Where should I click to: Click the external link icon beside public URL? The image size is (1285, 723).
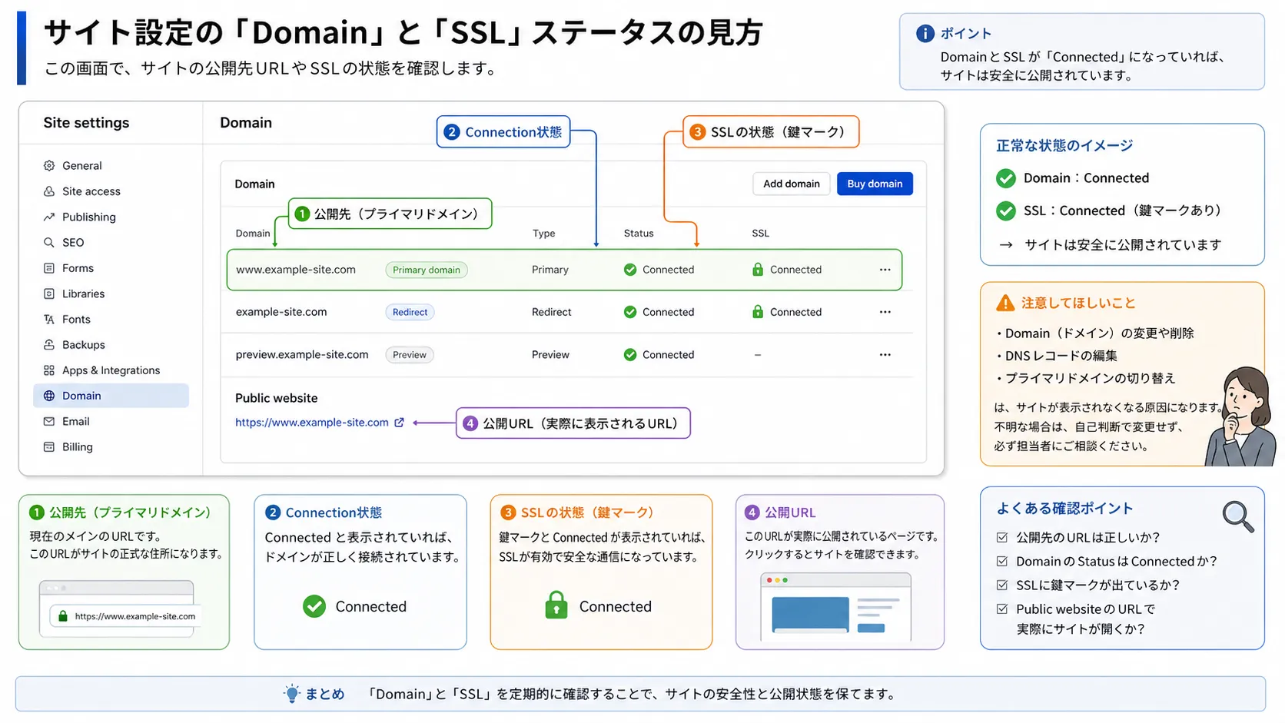pos(399,423)
